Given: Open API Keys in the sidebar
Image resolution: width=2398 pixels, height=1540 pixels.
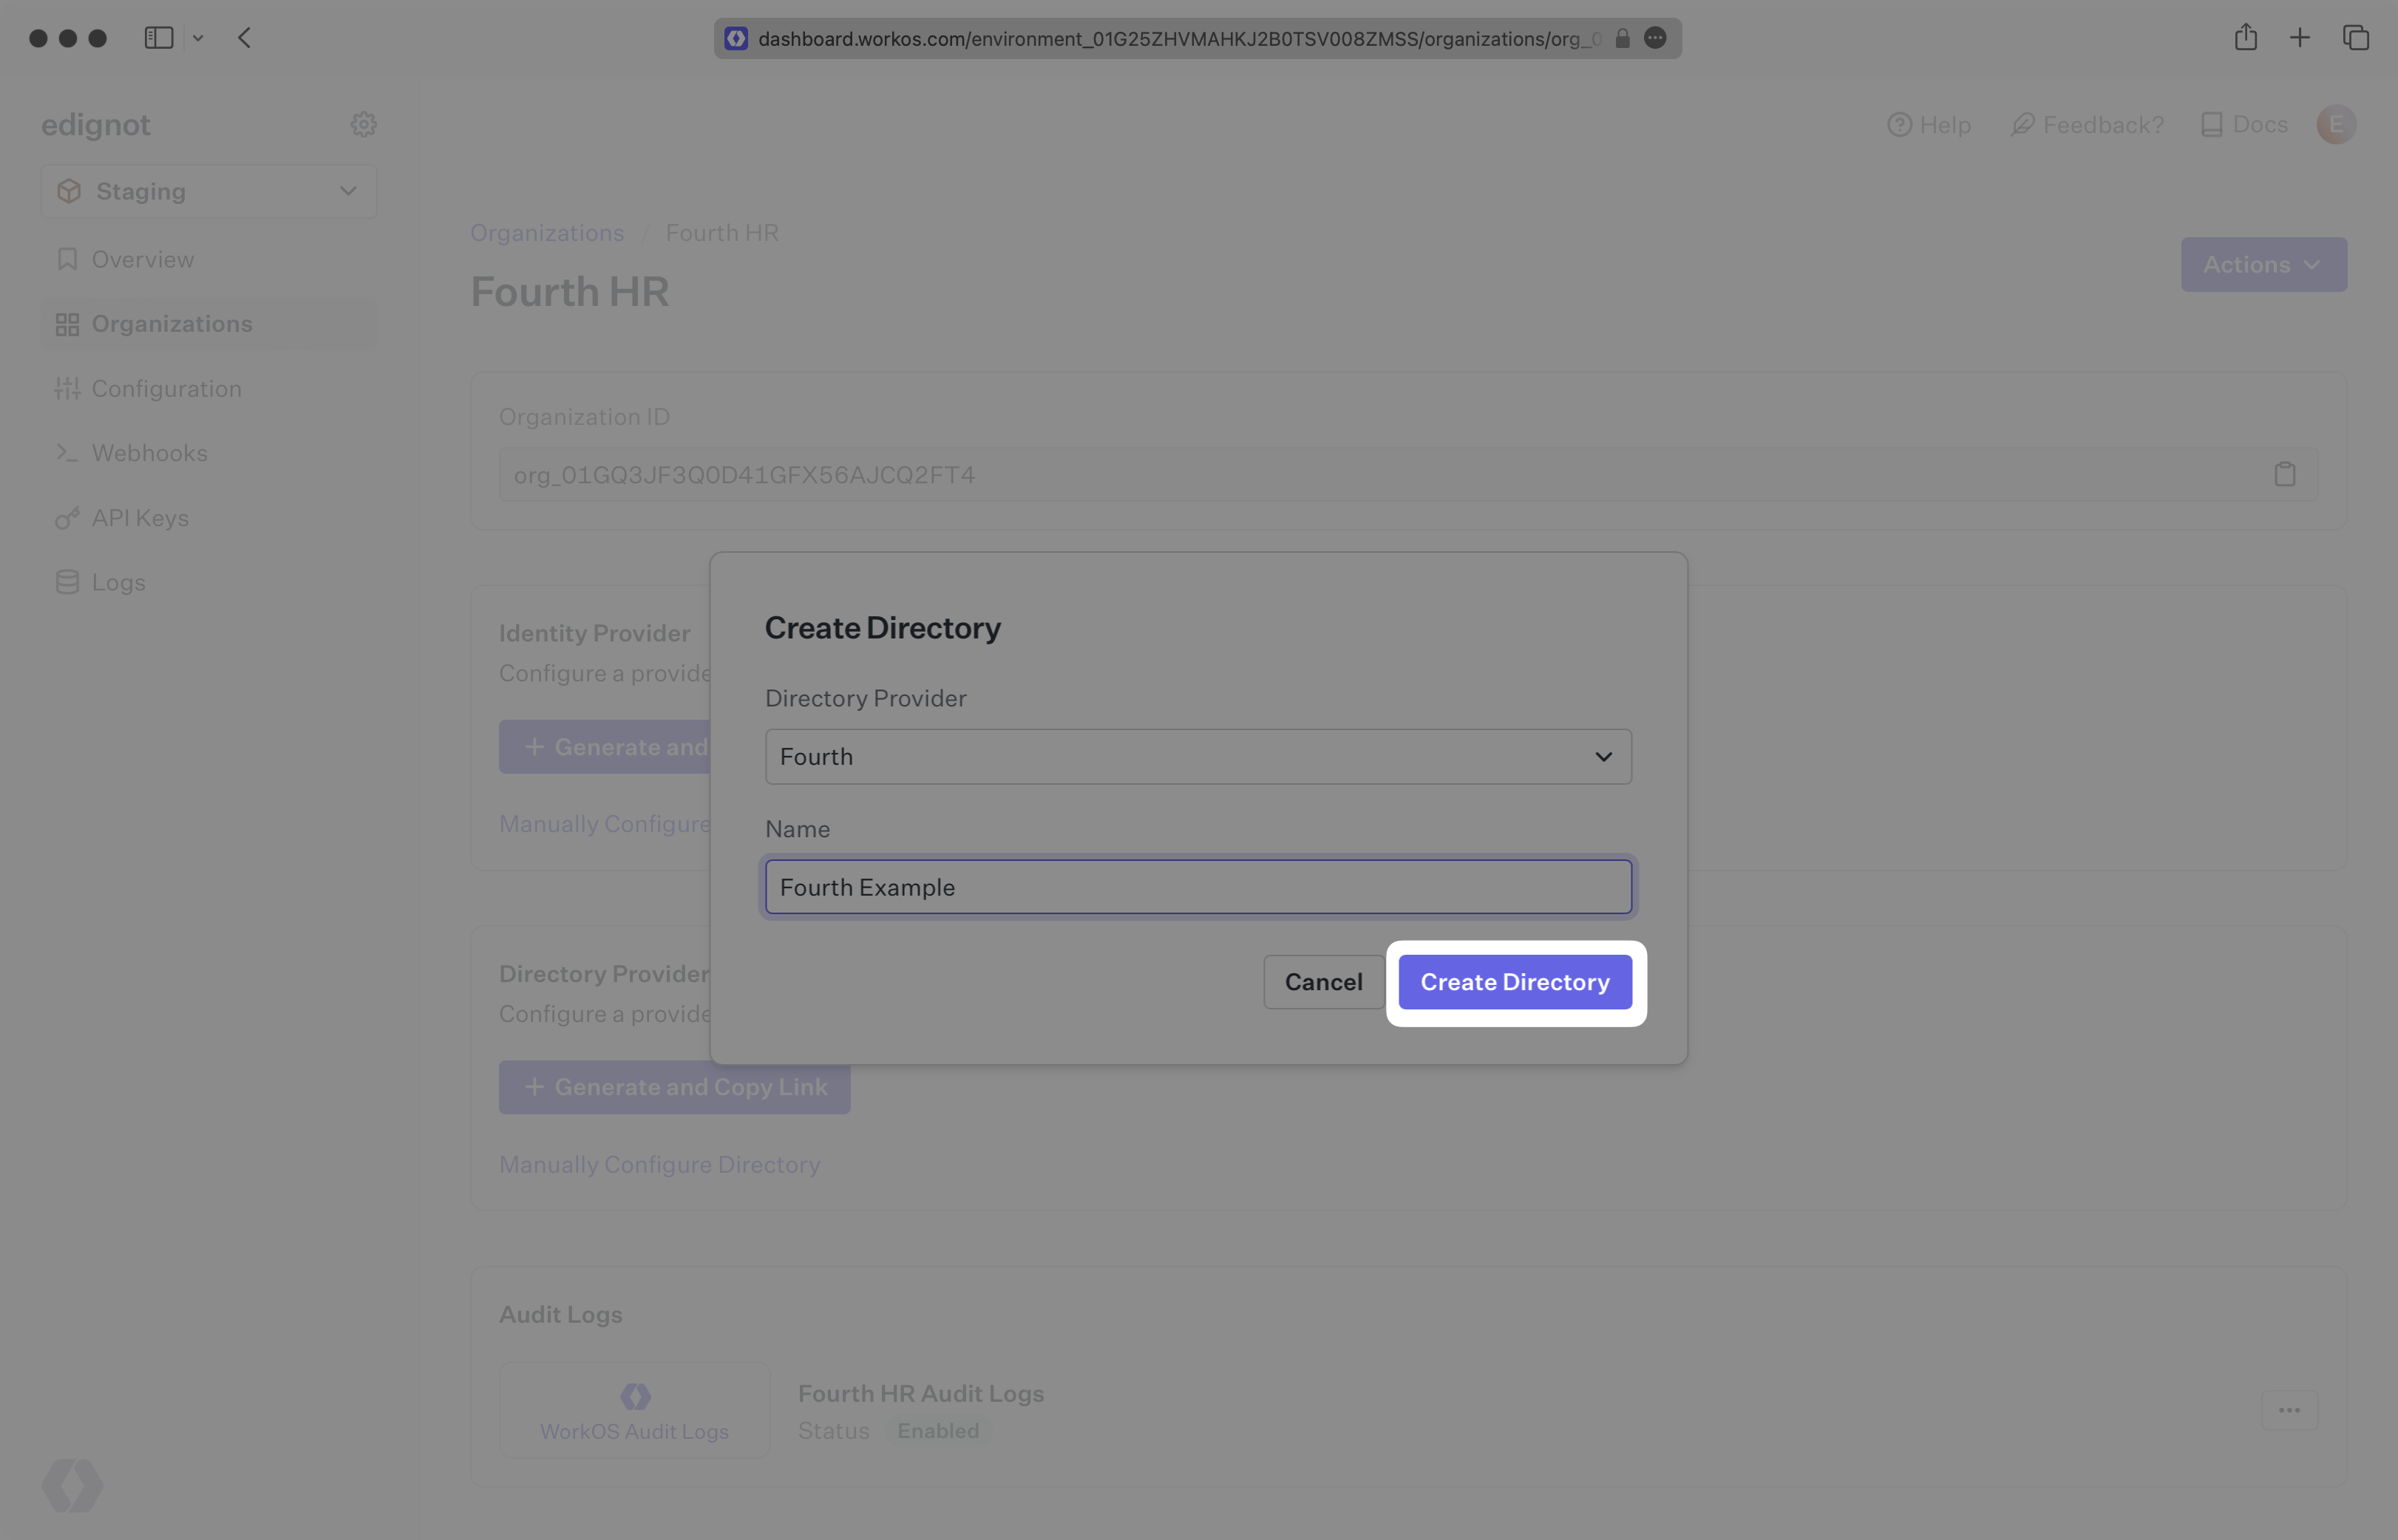Looking at the screenshot, I should (140, 518).
